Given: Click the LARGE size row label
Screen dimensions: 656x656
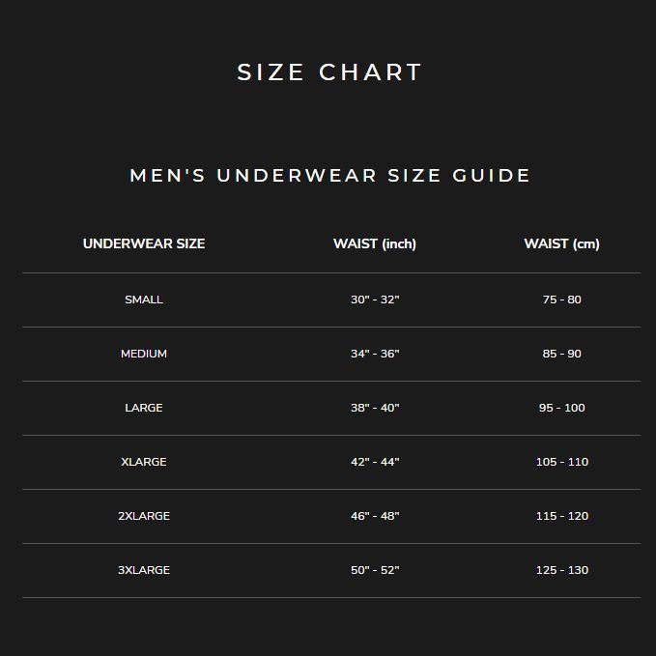Looking at the screenshot, I should pos(144,408).
